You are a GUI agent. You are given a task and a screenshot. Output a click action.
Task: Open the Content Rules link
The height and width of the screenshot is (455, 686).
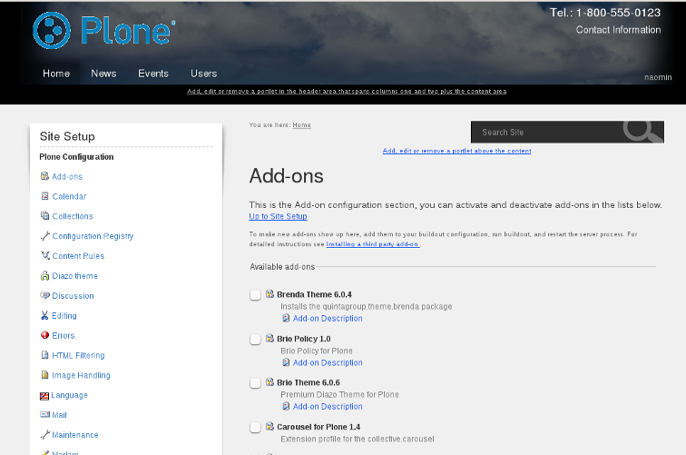[x=78, y=256]
